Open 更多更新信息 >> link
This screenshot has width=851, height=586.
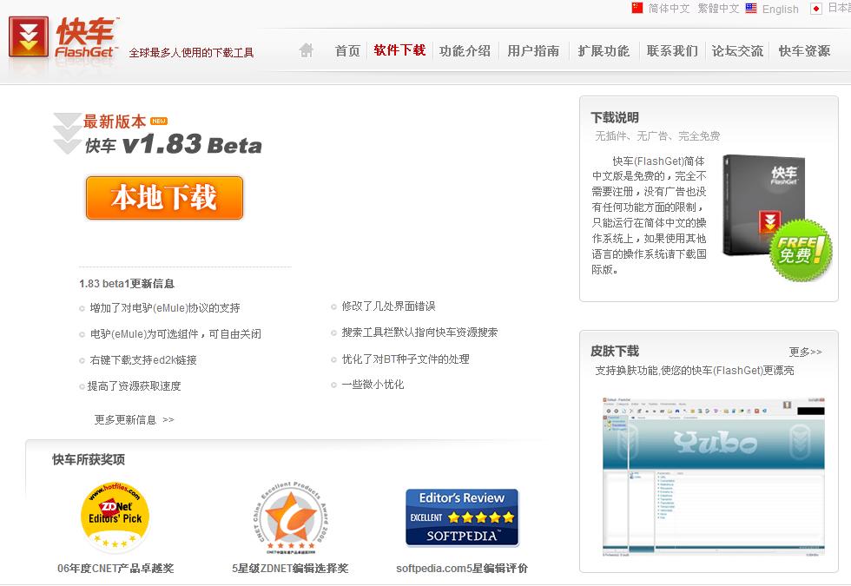[134, 419]
